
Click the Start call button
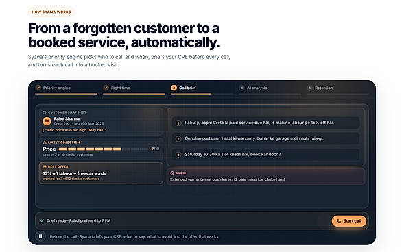349,221
